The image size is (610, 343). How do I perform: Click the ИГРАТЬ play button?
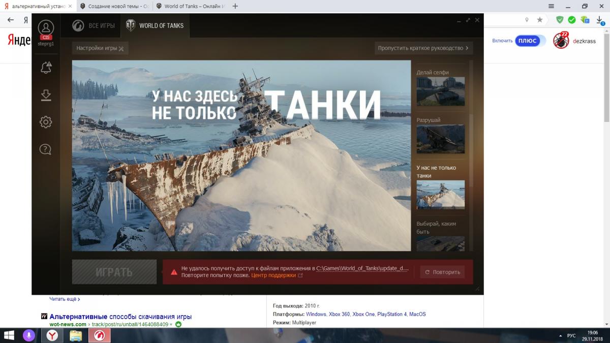pyautogui.click(x=114, y=272)
